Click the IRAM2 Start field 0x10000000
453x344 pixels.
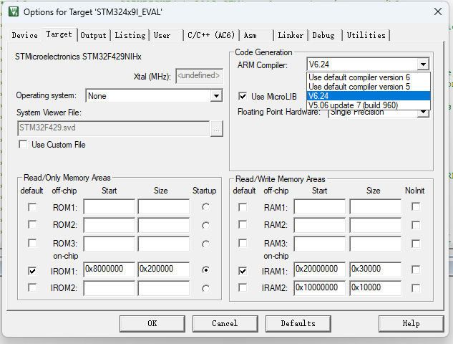pyautogui.click(x=320, y=288)
